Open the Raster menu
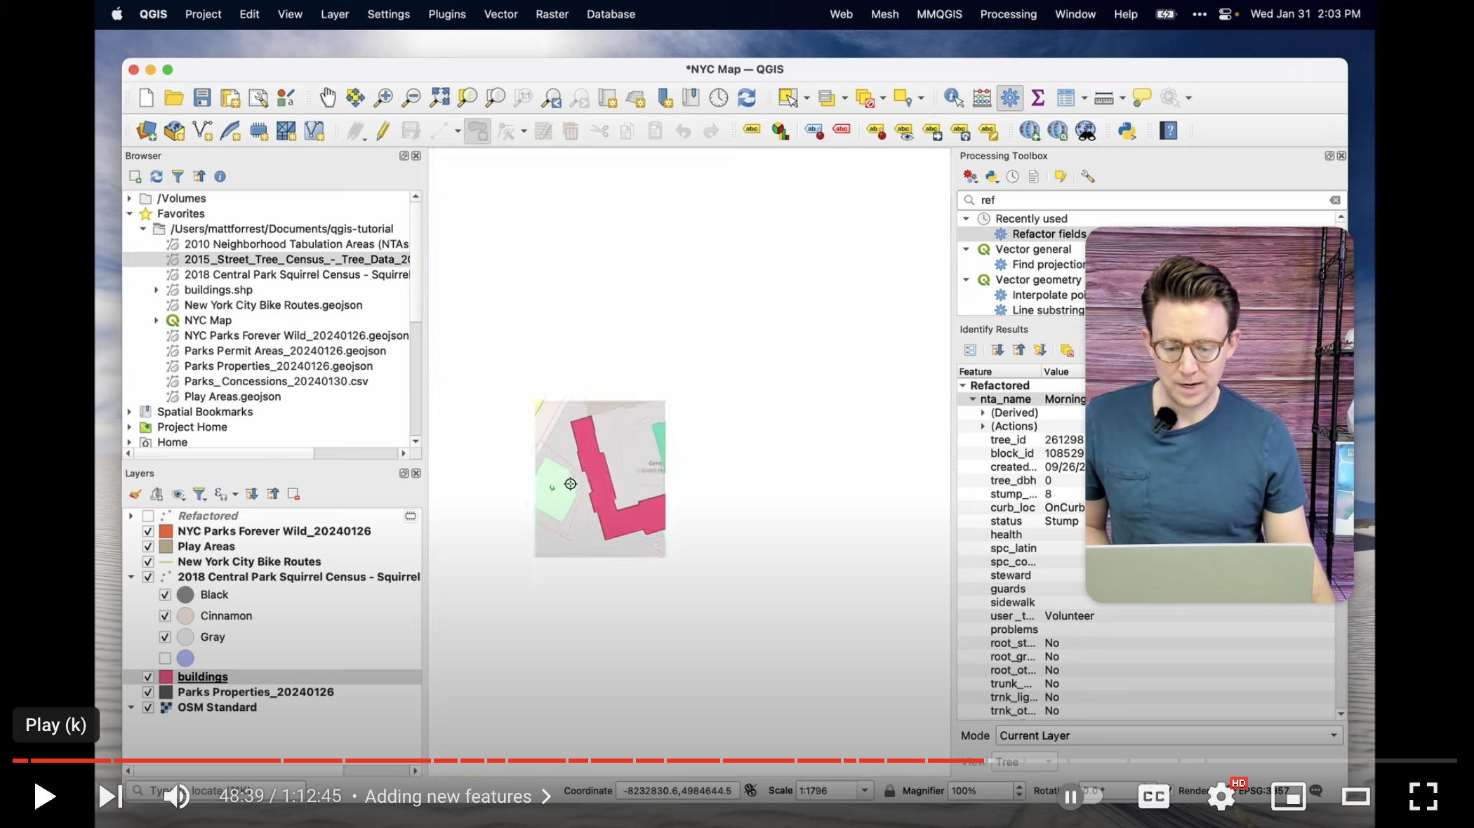The image size is (1474, 828). pos(552,14)
